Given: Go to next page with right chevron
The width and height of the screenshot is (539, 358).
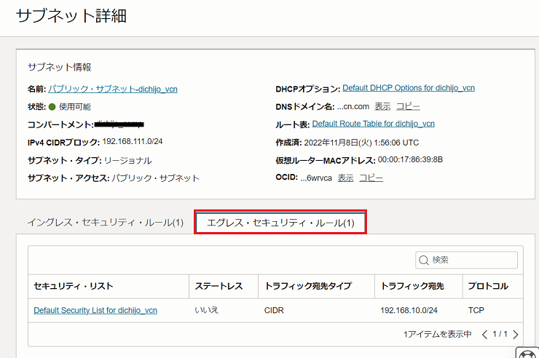Looking at the screenshot, I should point(515,334).
